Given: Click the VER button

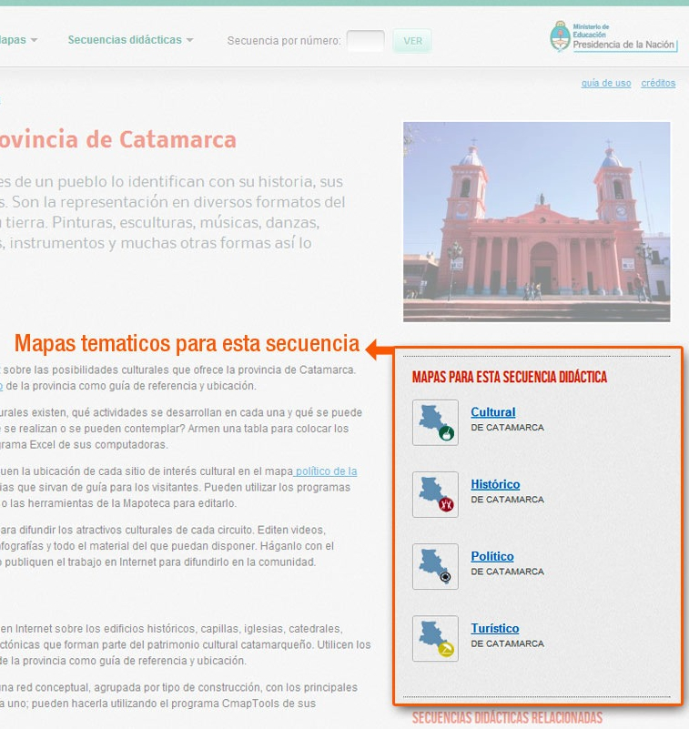Looking at the screenshot, I should point(412,41).
